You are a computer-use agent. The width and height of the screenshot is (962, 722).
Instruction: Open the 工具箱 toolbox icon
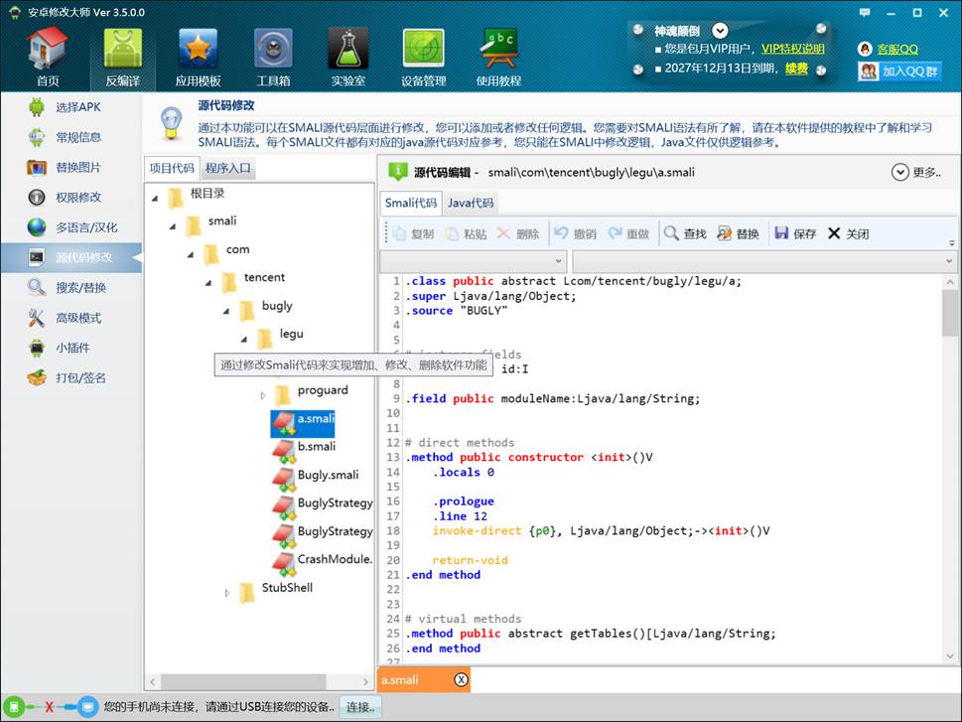273,49
